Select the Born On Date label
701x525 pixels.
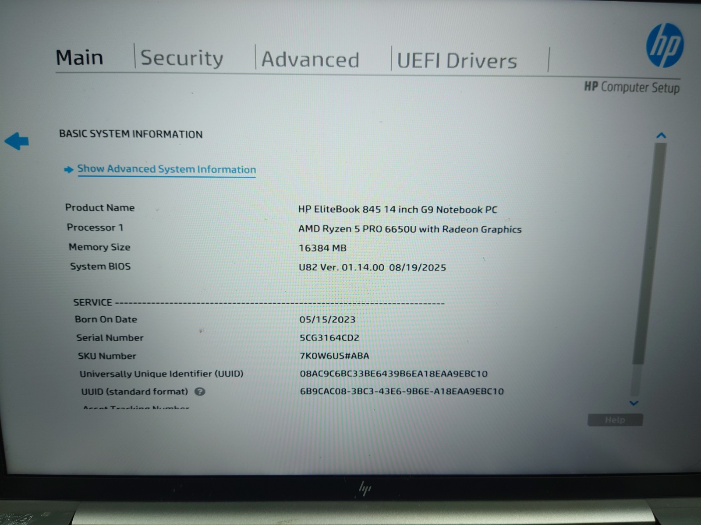point(106,319)
